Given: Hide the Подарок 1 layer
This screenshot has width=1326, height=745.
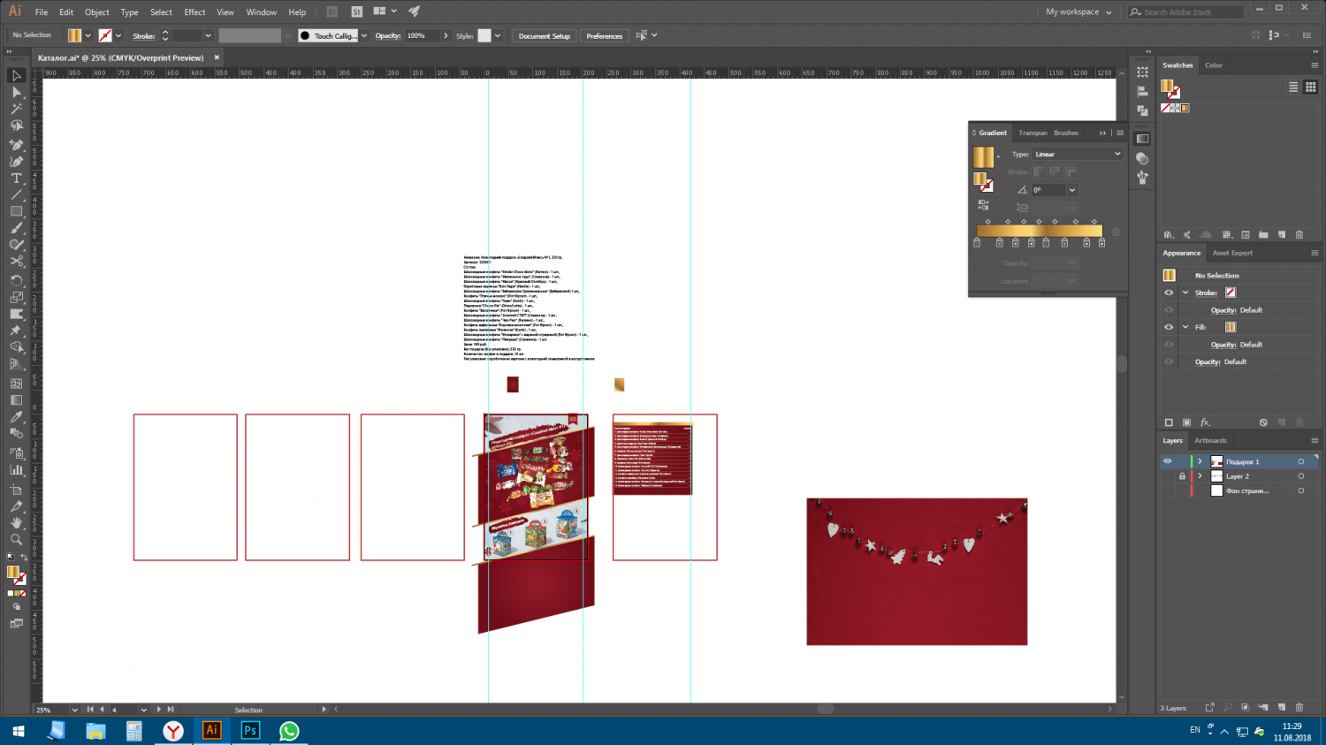Looking at the screenshot, I should point(1167,461).
